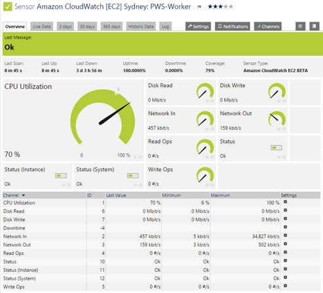The width and height of the screenshot is (323, 293).
Task: Set priority to the fourth star
Action: tap(225, 7)
